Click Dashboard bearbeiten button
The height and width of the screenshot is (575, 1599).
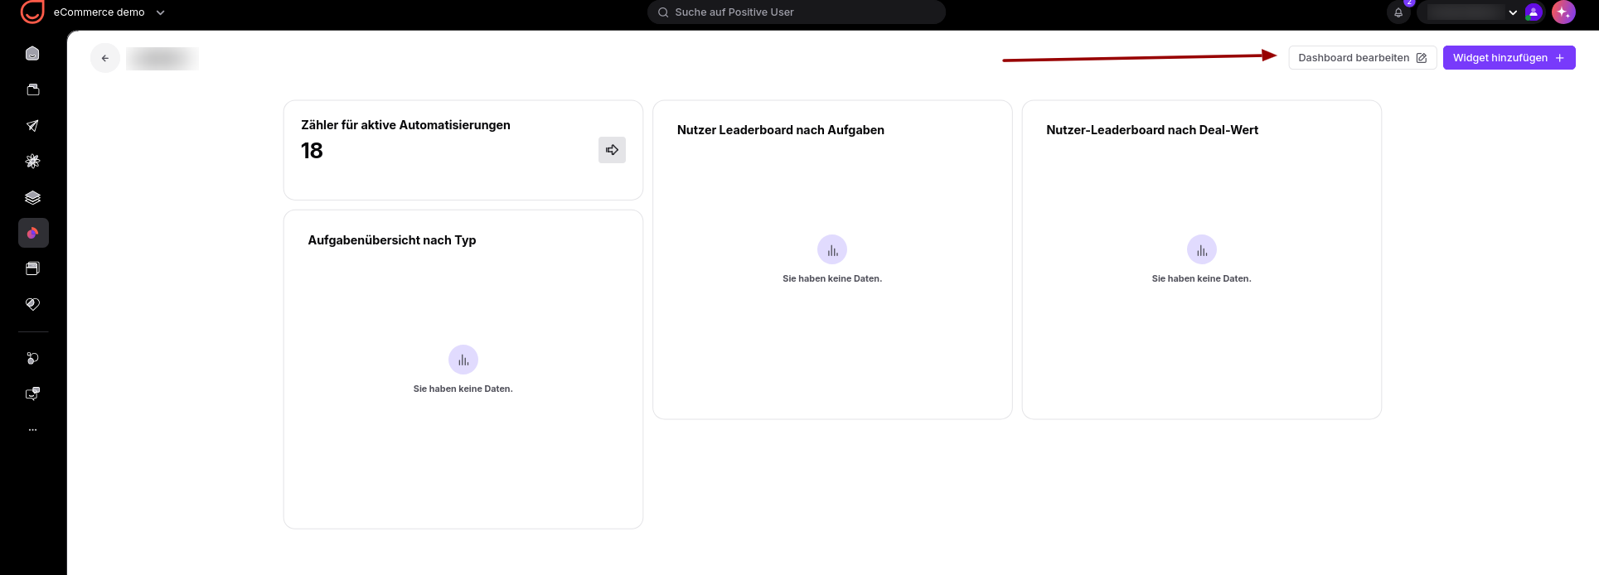pos(1363,58)
